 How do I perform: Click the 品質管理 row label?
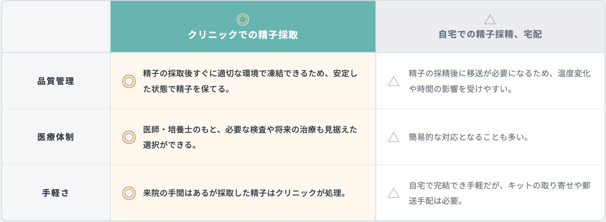[56, 81]
